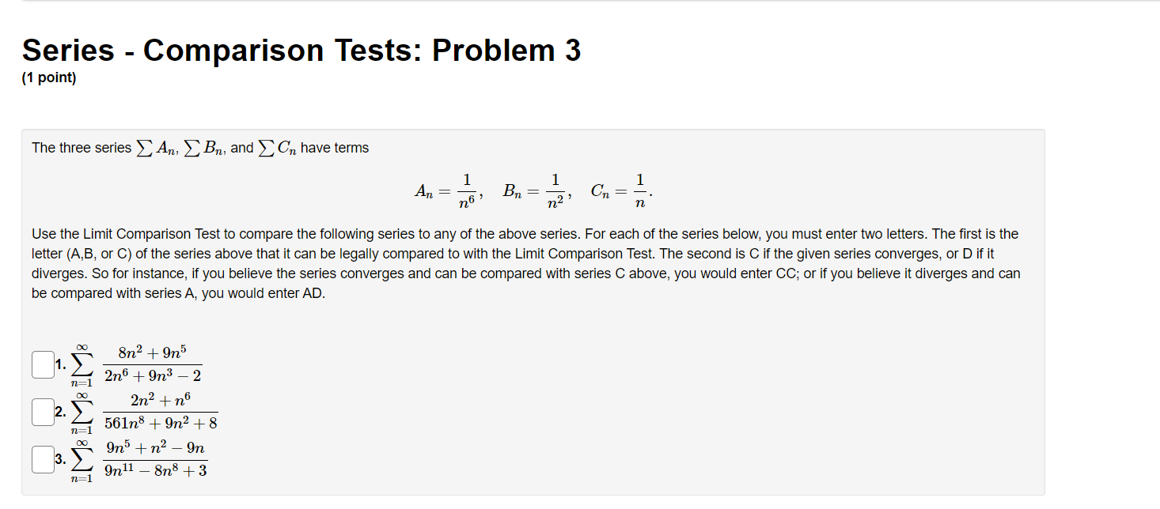Select the input field beside the first summation
1160x509 pixels.
coord(43,364)
